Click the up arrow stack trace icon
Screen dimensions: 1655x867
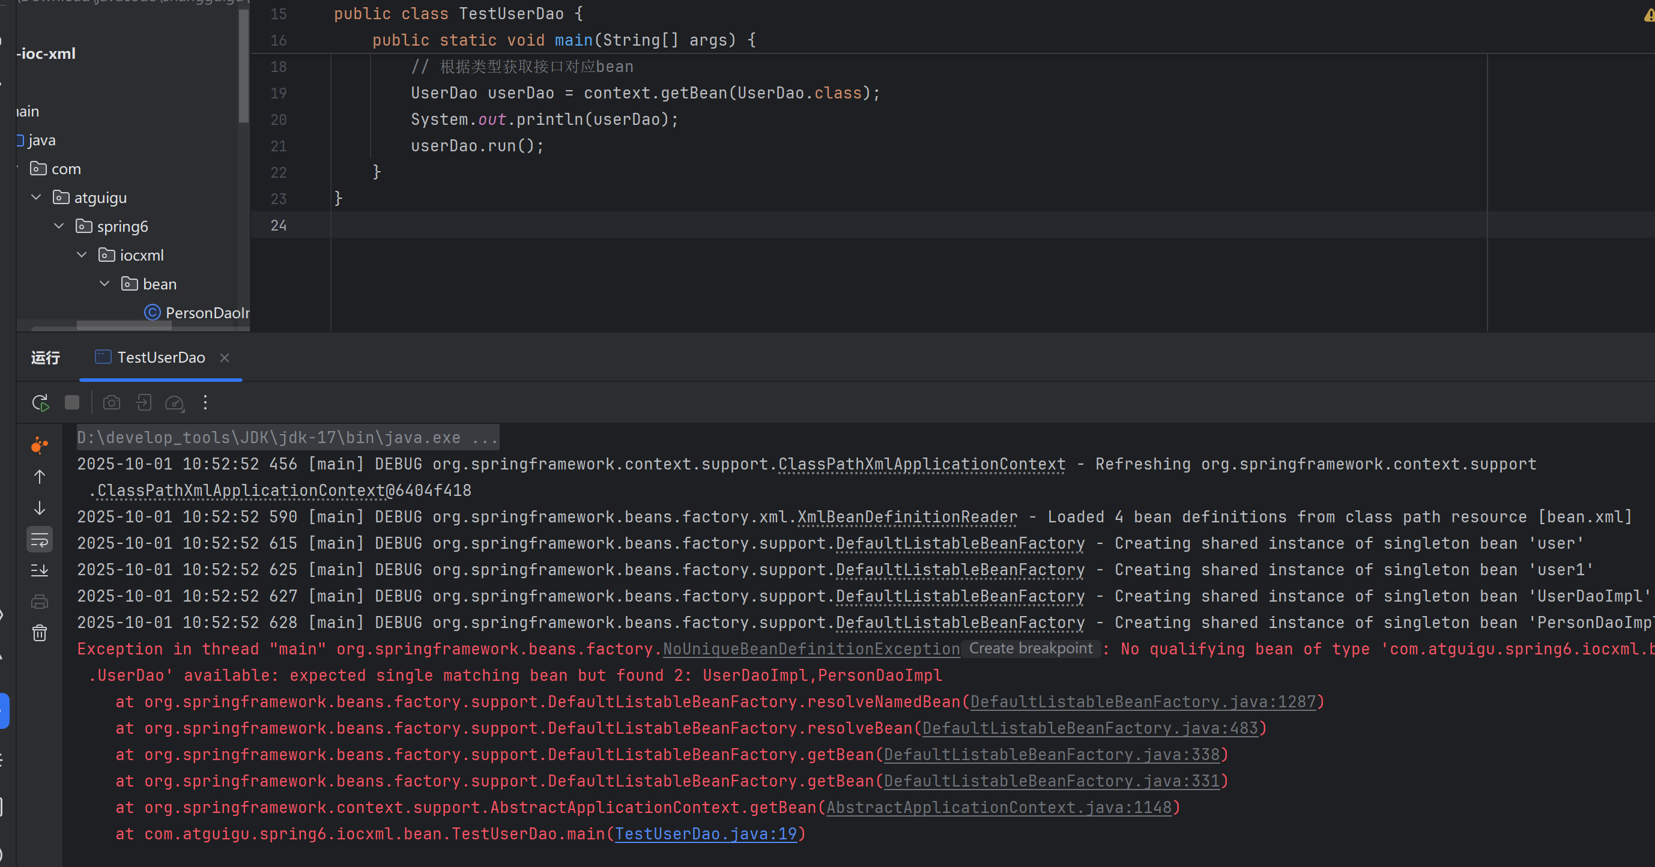coord(40,477)
